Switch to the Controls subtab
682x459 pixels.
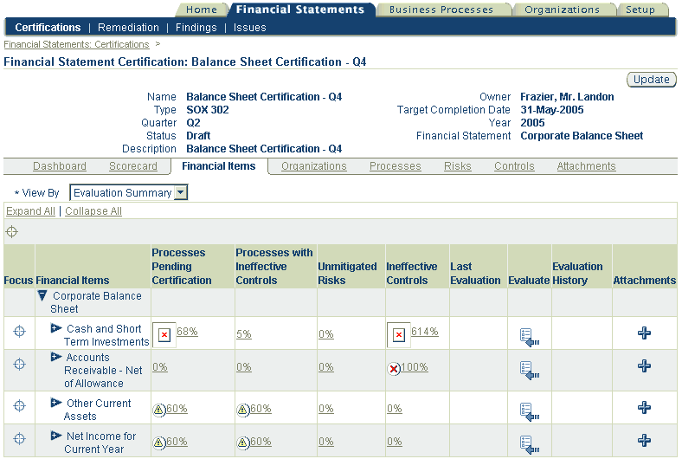(514, 166)
